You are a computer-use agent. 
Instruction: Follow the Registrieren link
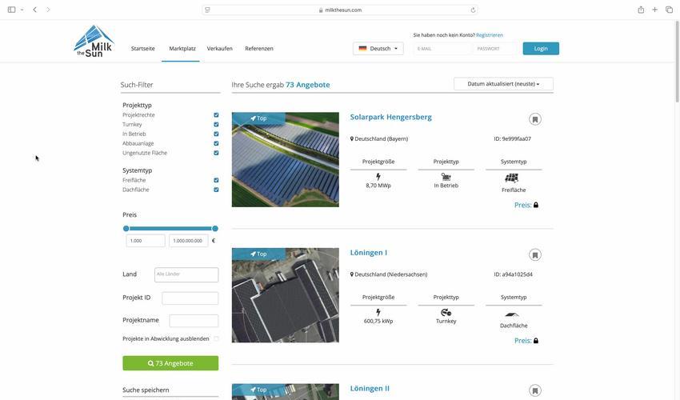(x=489, y=35)
